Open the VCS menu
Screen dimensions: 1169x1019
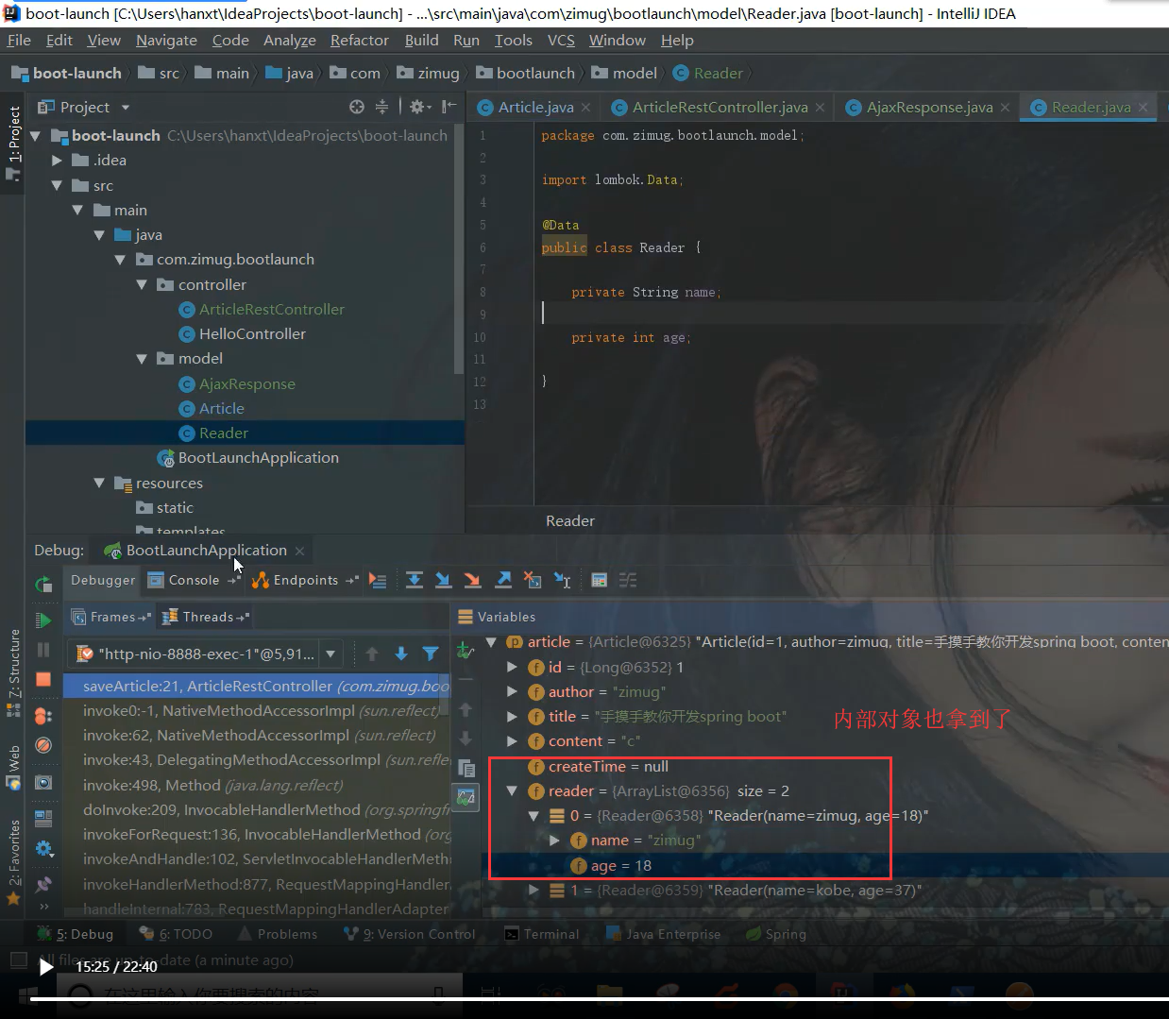click(x=561, y=41)
